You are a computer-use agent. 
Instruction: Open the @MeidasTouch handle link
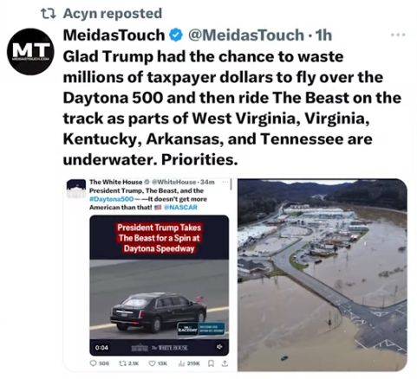pos(245,35)
